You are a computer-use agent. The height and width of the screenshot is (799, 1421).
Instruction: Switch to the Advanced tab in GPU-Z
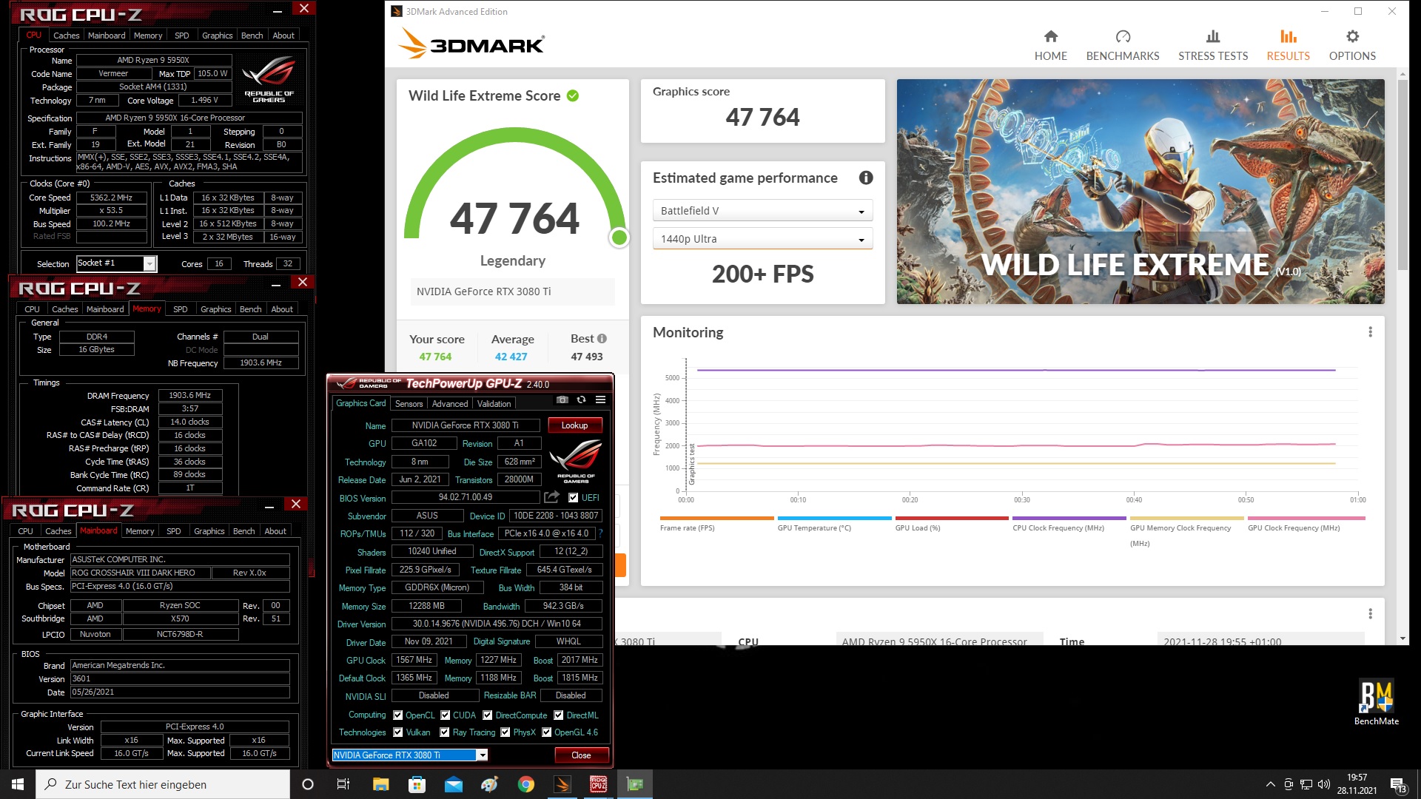(x=450, y=403)
